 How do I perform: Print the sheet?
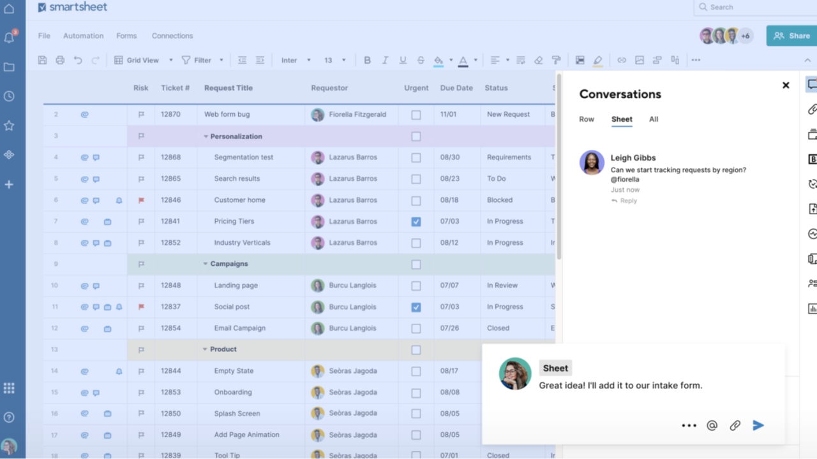(60, 60)
